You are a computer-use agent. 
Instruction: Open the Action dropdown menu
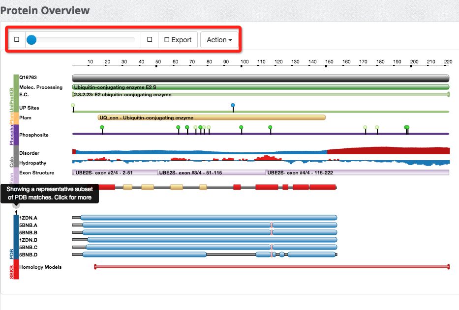[x=219, y=40]
